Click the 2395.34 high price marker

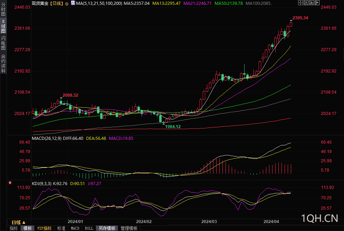300,18
